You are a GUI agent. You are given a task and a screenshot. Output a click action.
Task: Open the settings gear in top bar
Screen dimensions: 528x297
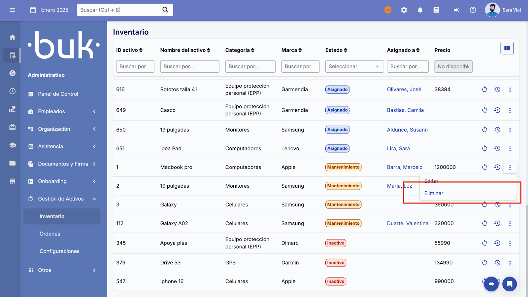(x=404, y=10)
